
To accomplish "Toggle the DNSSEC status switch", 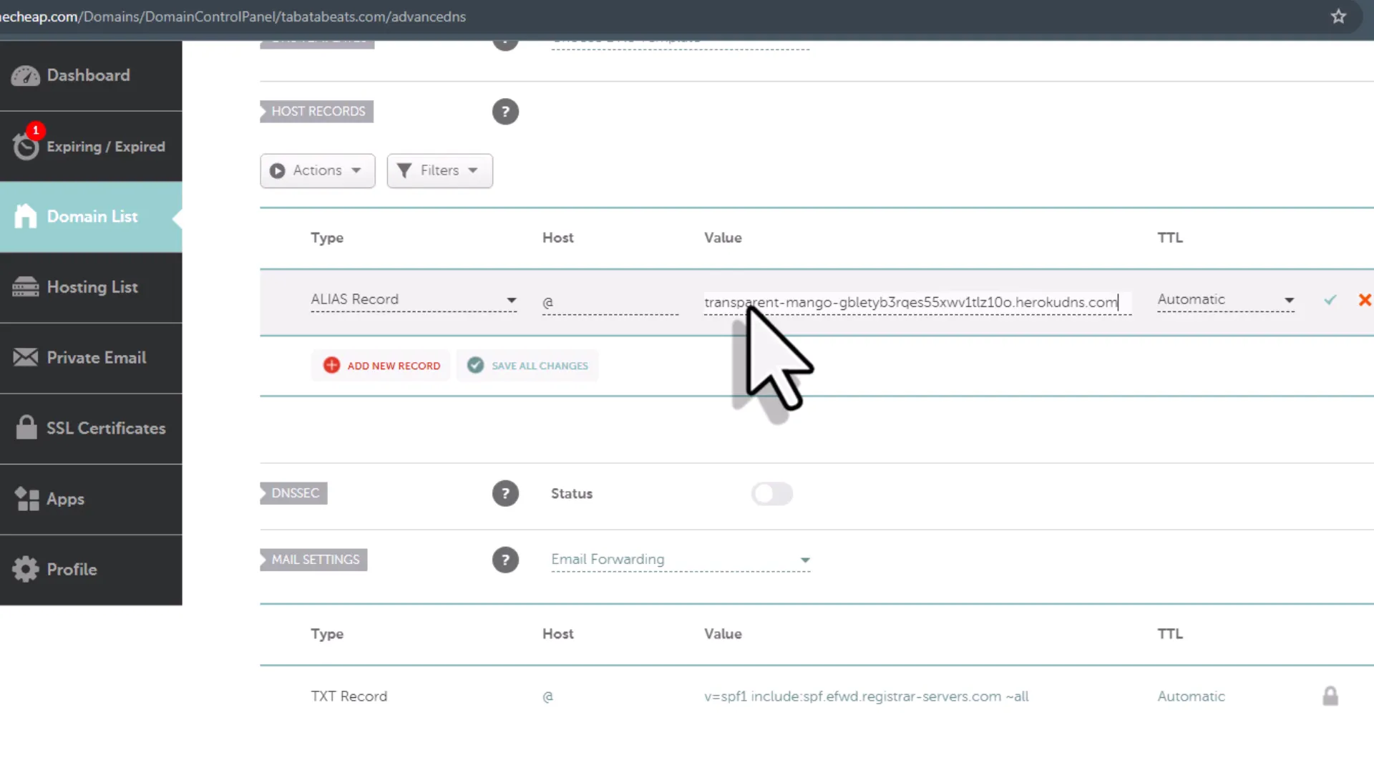I will 772,494.
